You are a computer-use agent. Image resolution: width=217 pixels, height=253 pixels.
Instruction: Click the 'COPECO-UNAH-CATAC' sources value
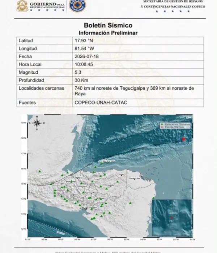pos(101,103)
